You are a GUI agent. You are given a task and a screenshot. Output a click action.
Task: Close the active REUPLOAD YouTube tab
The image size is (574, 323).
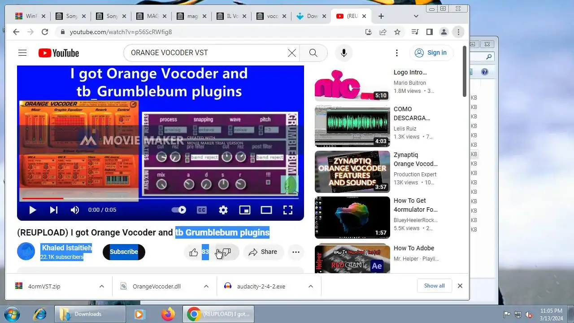click(x=364, y=16)
